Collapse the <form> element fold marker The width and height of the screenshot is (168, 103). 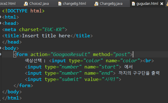(1, 54)
